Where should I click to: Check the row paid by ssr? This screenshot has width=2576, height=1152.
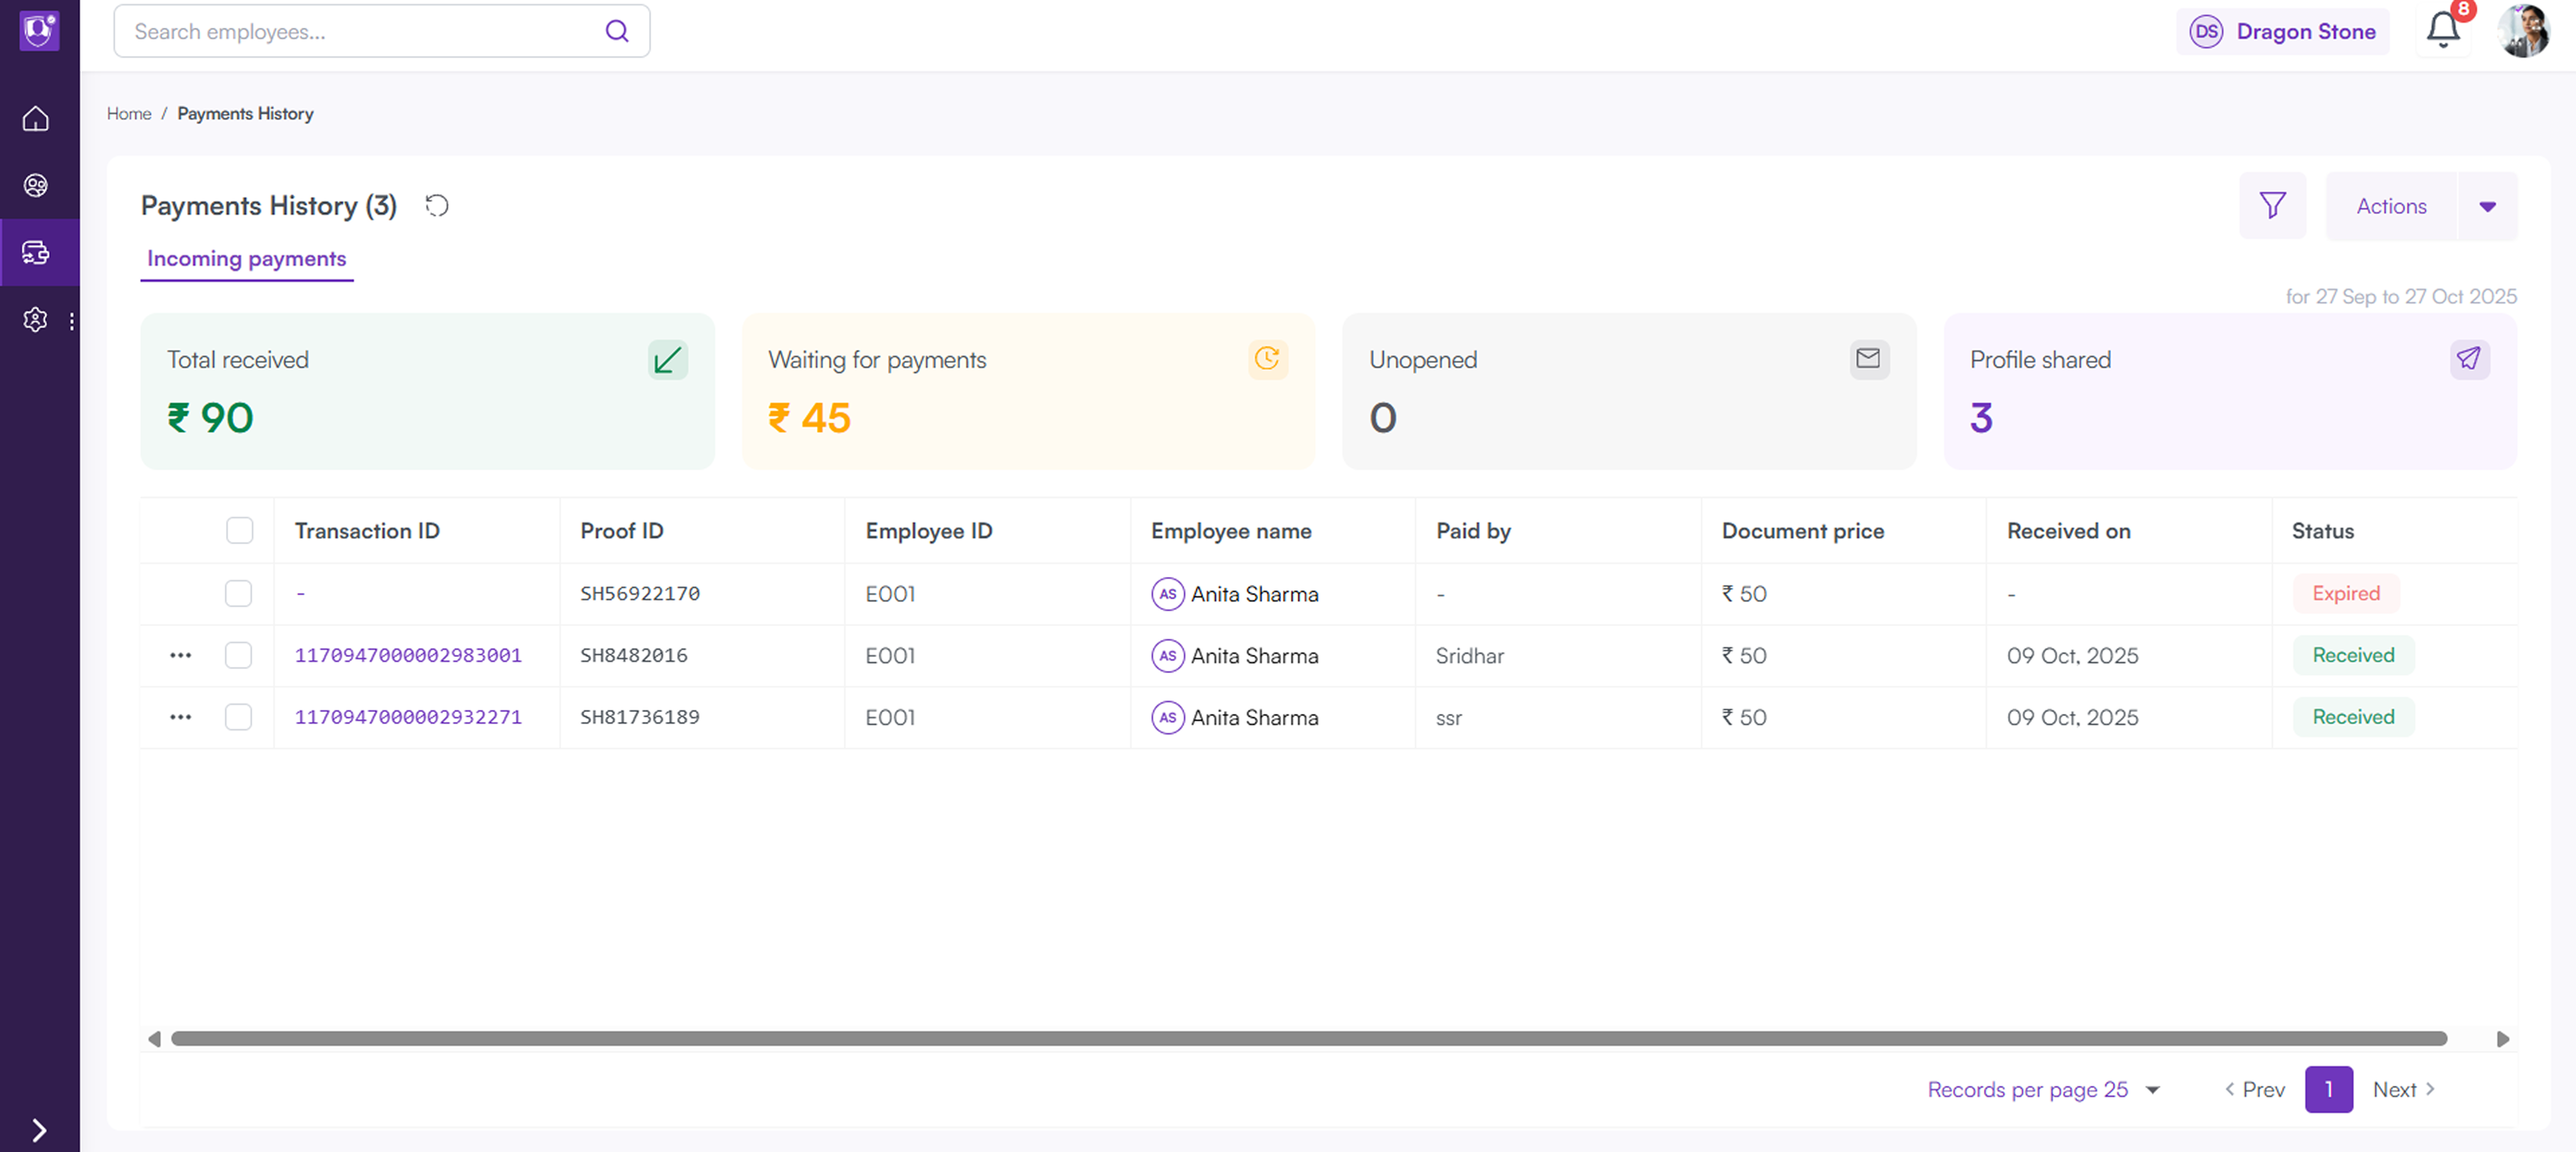[239, 717]
